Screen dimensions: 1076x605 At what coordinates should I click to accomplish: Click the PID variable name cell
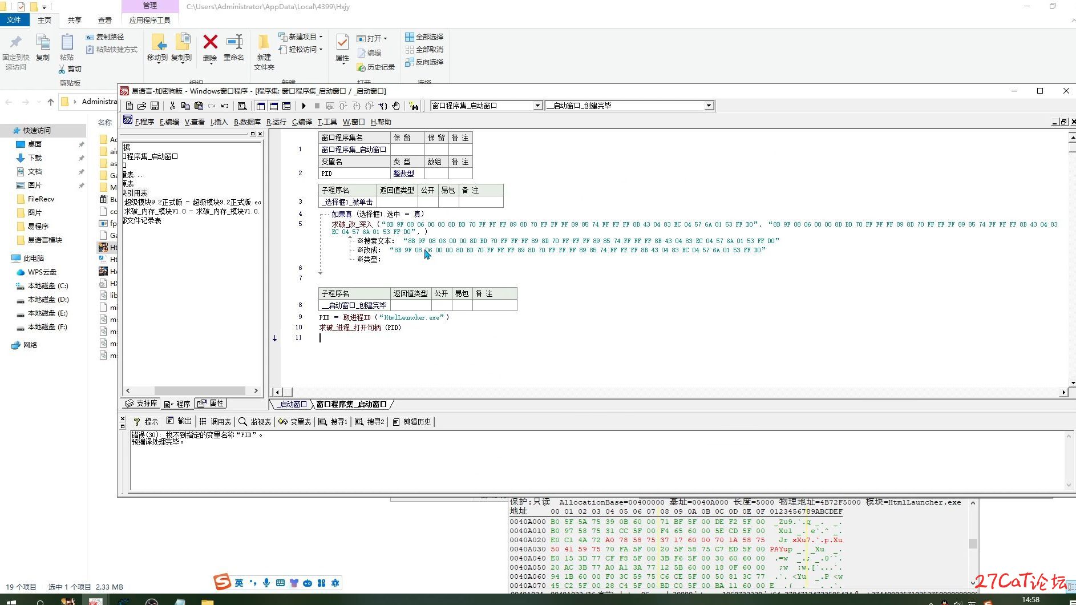click(x=354, y=174)
